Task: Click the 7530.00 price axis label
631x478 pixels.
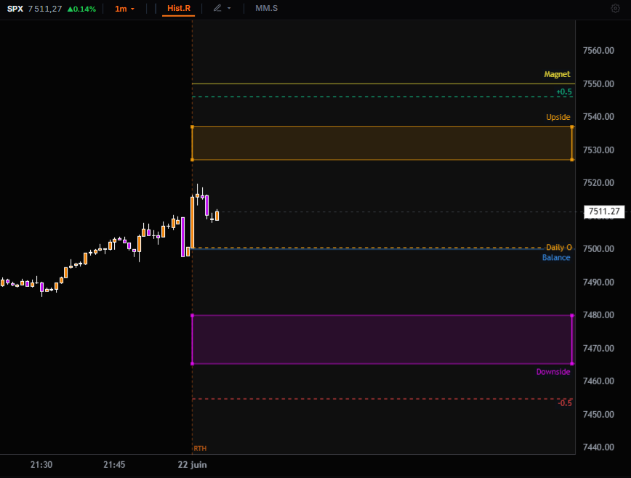Action: click(598, 150)
